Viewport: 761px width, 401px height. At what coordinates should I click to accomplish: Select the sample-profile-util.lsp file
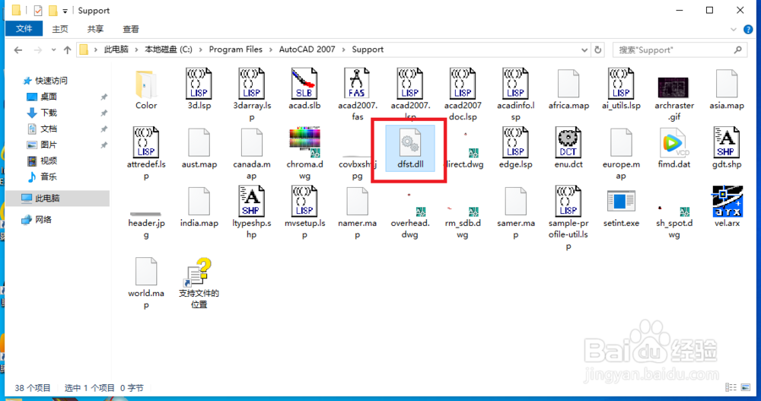568,218
